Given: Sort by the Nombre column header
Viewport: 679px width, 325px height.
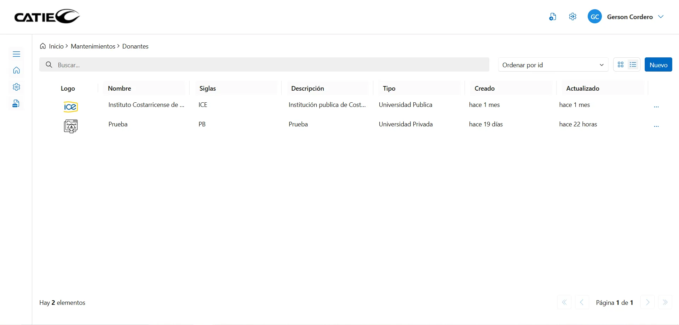Looking at the screenshot, I should point(120,89).
